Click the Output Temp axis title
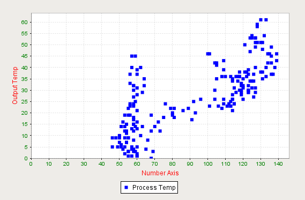This screenshot has height=200, width=305. (15, 85)
